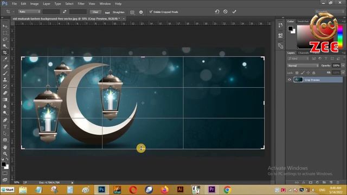This screenshot has width=347, height=195.
Task: Cancel the current crop operation
Action: pyautogui.click(x=226, y=12)
